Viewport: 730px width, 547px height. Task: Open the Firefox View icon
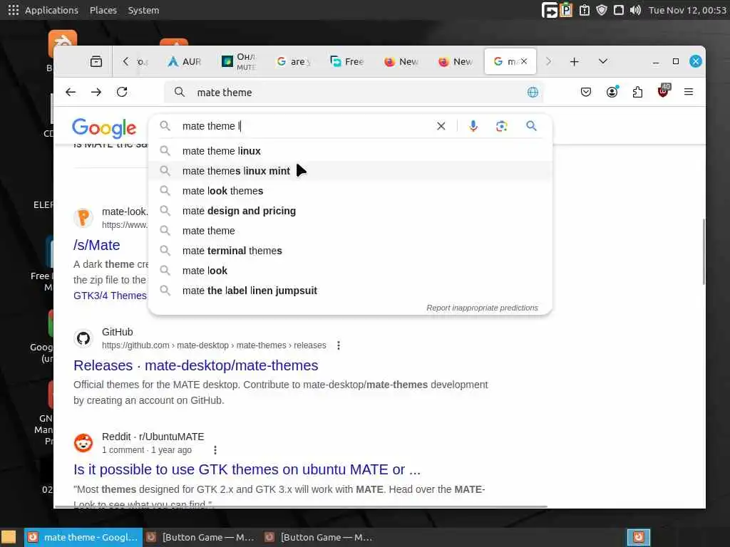tap(96, 61)
